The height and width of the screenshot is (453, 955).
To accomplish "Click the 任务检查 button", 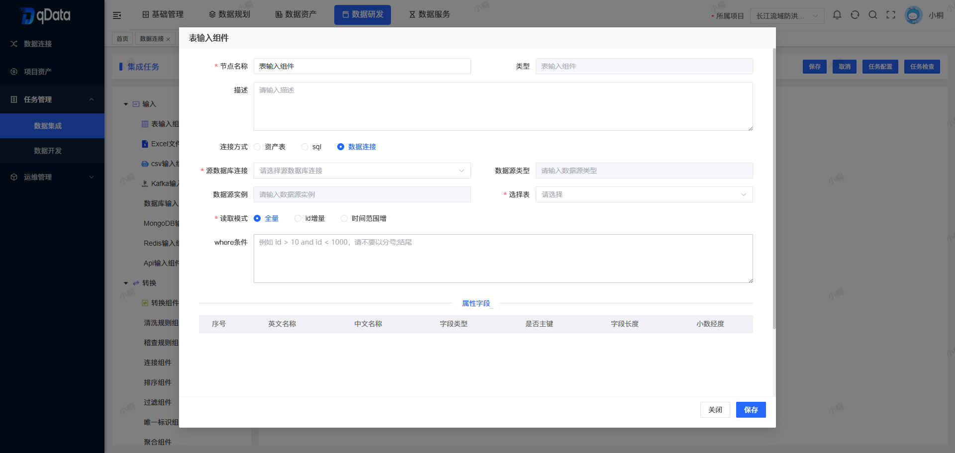I will tap(922, 67).
